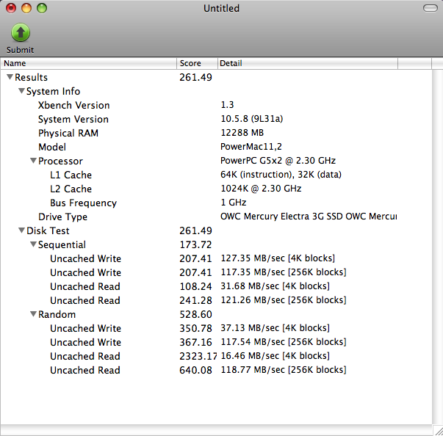Collapse the System Info disclosure triangle
Viewport: 443px width, 436px height.
(21, 91)
